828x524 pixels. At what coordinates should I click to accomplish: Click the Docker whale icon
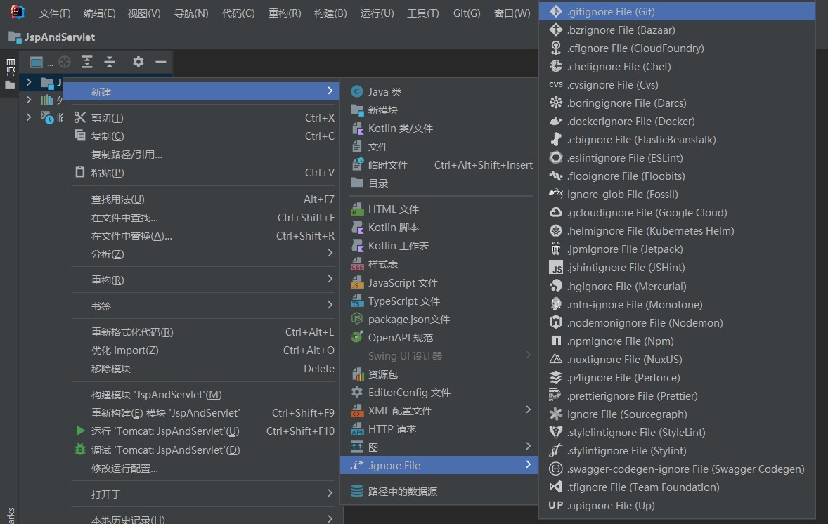point(555,121)
